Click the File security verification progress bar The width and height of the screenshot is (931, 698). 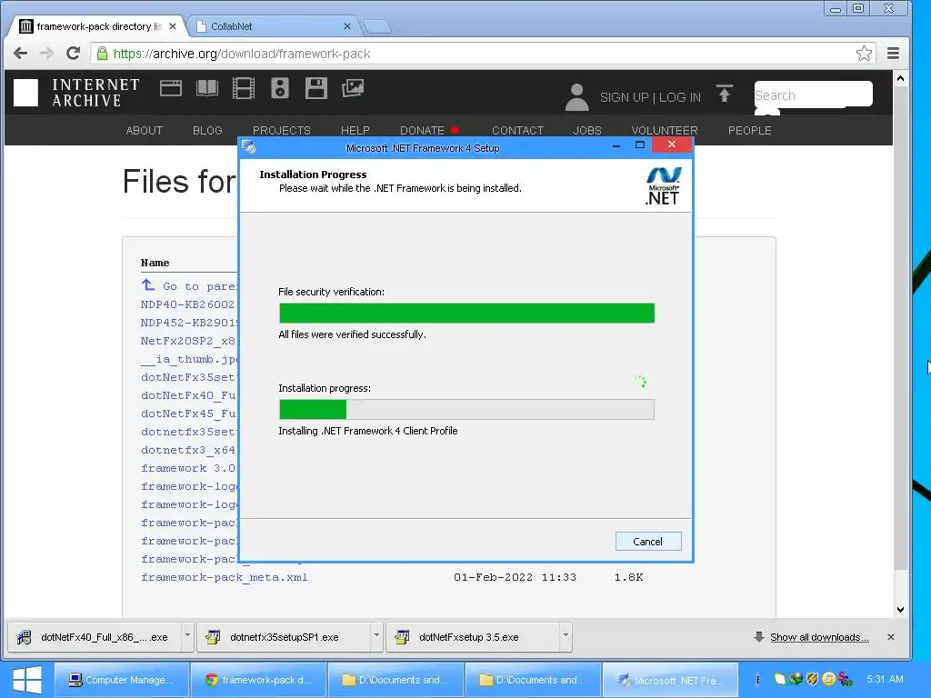466,313
